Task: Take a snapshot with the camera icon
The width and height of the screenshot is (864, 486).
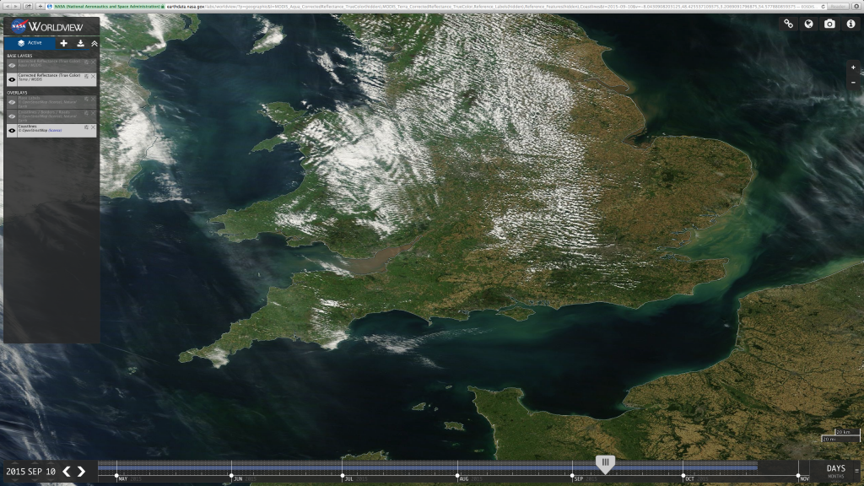Action: click(829, 24)
